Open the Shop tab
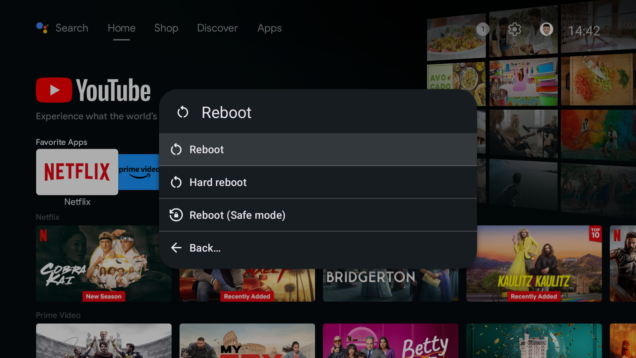 pos(166,28)
